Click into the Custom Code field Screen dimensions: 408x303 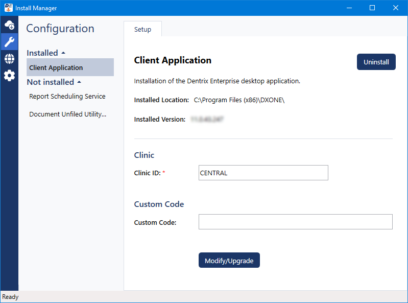pos(295,222)
